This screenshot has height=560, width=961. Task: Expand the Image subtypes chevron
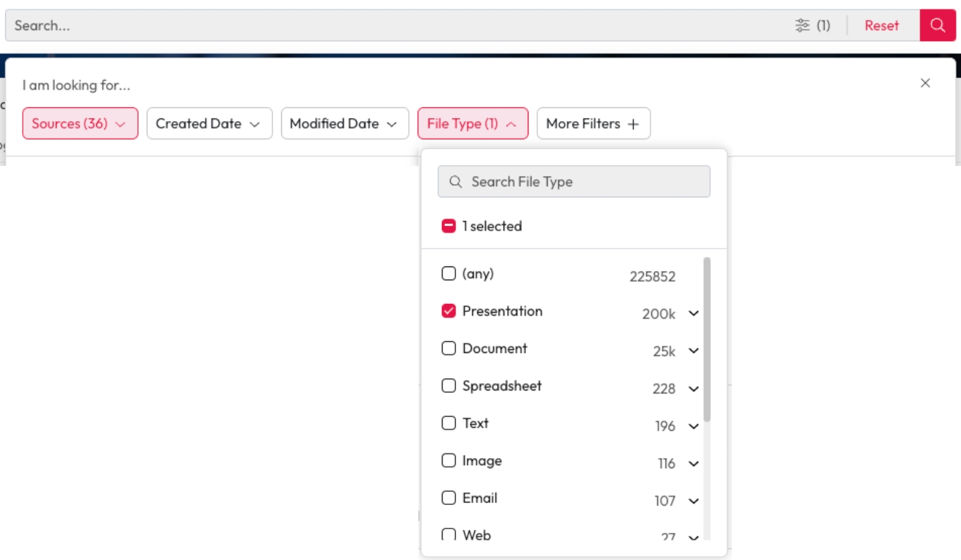(x=693, y=463)
